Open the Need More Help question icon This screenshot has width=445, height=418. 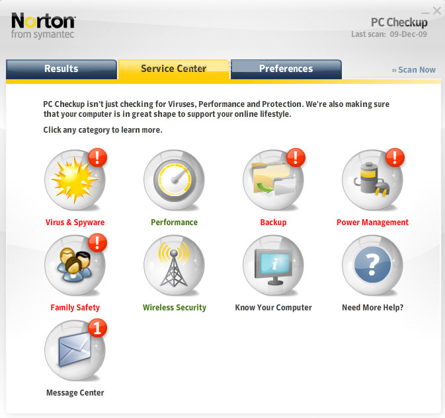click(x=372, y=265)
